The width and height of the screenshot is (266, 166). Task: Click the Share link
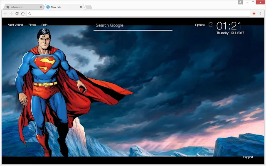32,25
